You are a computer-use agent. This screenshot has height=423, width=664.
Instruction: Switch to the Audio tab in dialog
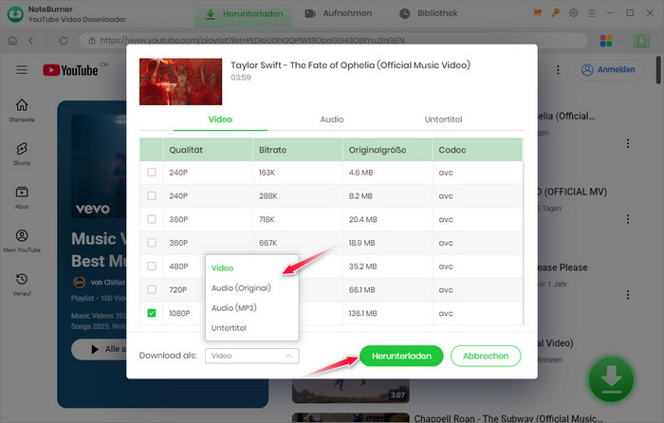click(x=331, y=120)
